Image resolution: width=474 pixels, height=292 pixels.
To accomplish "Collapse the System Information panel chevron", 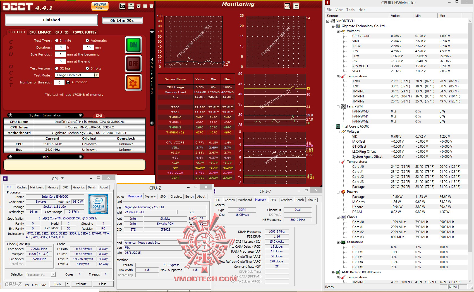I will click(x=80, y=115).
